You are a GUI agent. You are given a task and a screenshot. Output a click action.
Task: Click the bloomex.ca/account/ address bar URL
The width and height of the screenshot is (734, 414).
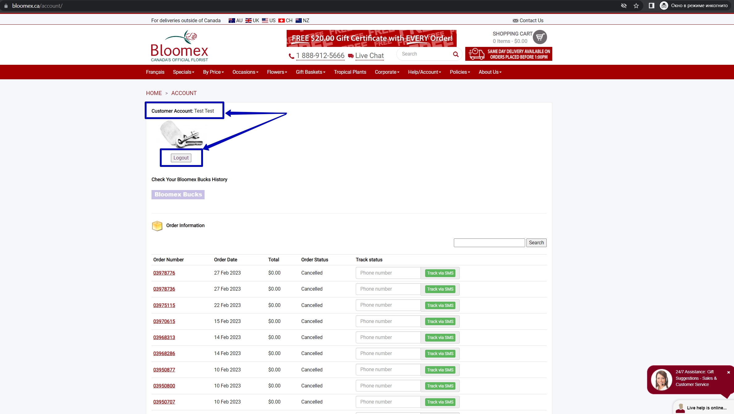tap(37, 6)
